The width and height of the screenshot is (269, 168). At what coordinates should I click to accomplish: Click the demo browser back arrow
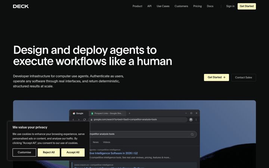click(x=74, y=120)
